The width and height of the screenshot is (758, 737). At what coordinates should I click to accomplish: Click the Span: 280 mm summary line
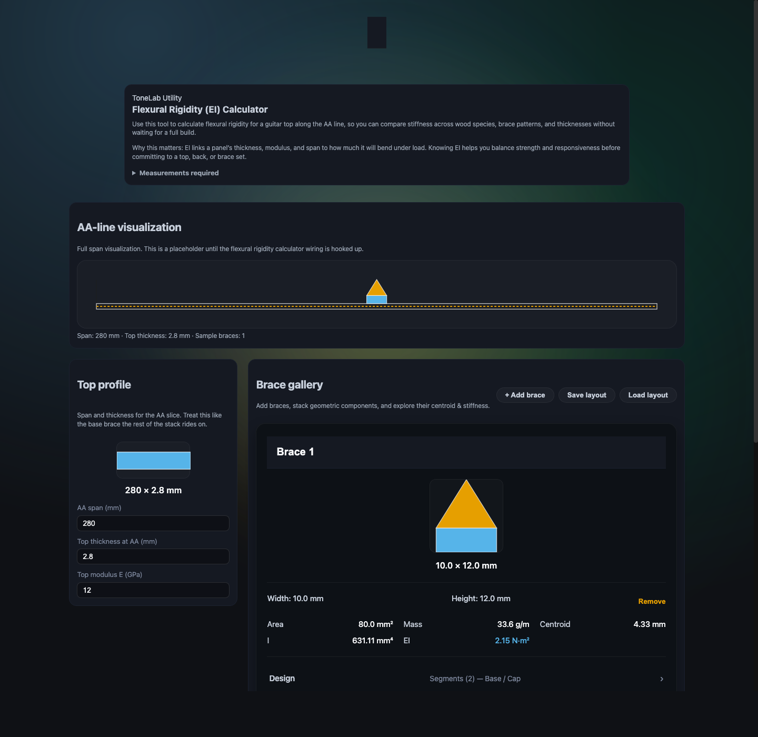point(161,336)
